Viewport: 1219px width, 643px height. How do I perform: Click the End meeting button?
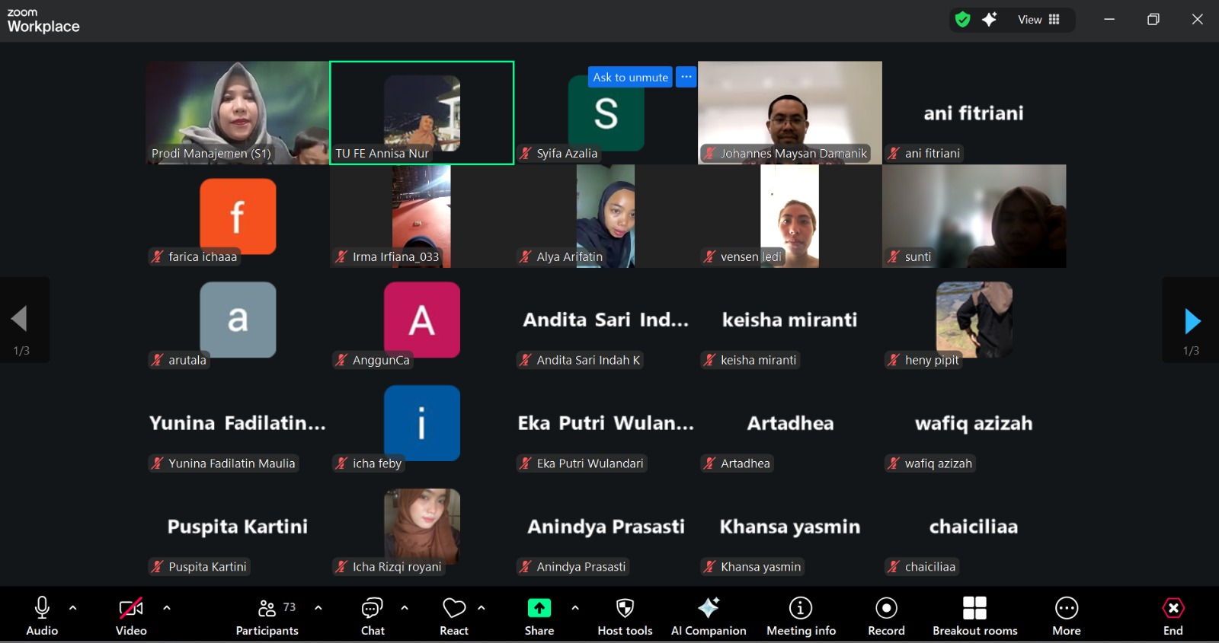(x=1173, y=615)
